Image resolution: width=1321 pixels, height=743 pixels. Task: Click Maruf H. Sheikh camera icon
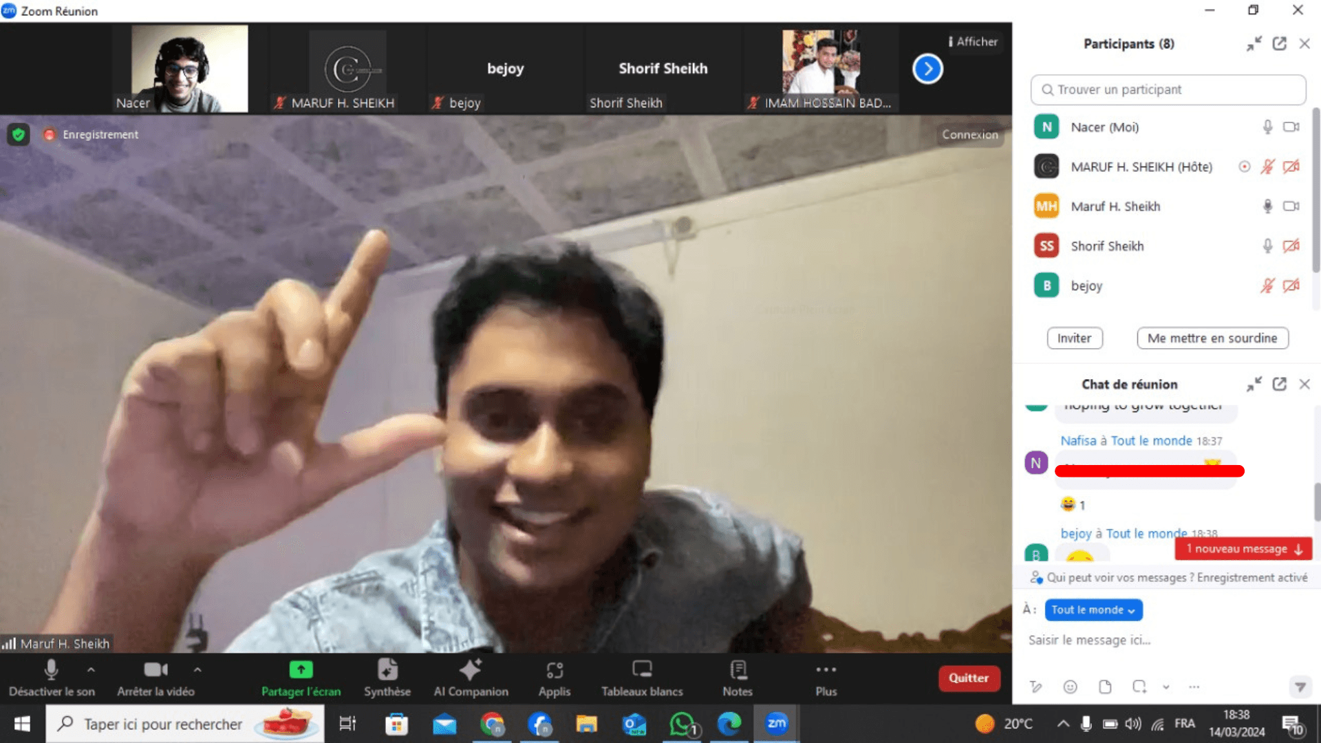click(1291, 206)
